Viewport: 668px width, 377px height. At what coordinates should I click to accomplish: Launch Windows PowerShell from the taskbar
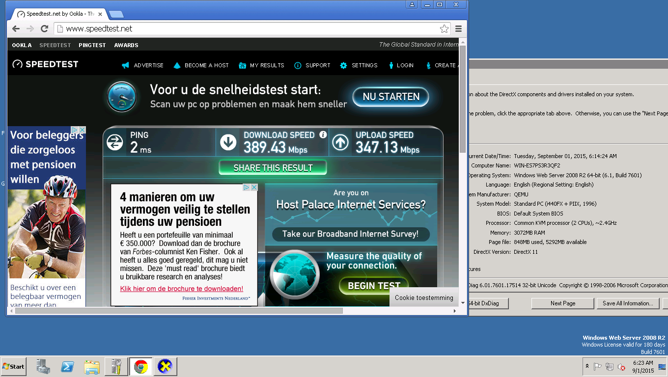tap(68, 366)
